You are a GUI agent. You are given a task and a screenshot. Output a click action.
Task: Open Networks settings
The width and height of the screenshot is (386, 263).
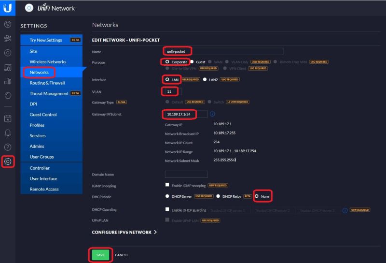52,73
